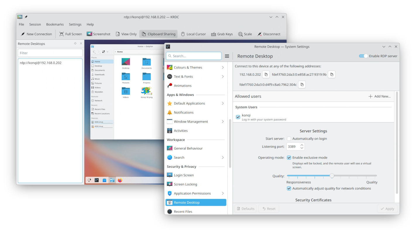Click the Defaults button
Image resolution: width=416 pixels, height=234 pixels.
coord(245,209)
